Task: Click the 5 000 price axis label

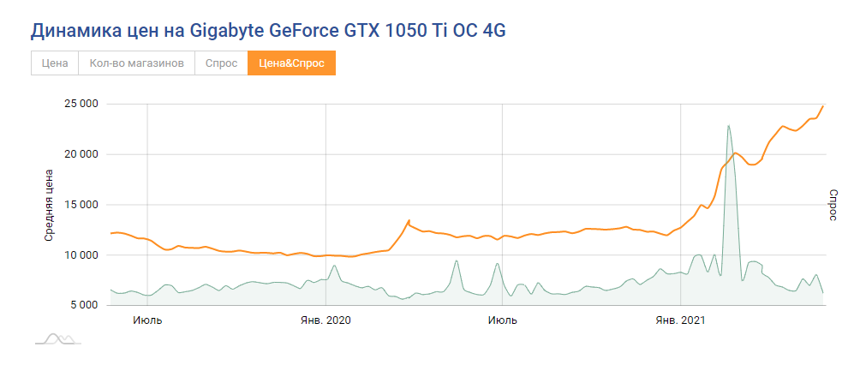Action: (85, 305)
